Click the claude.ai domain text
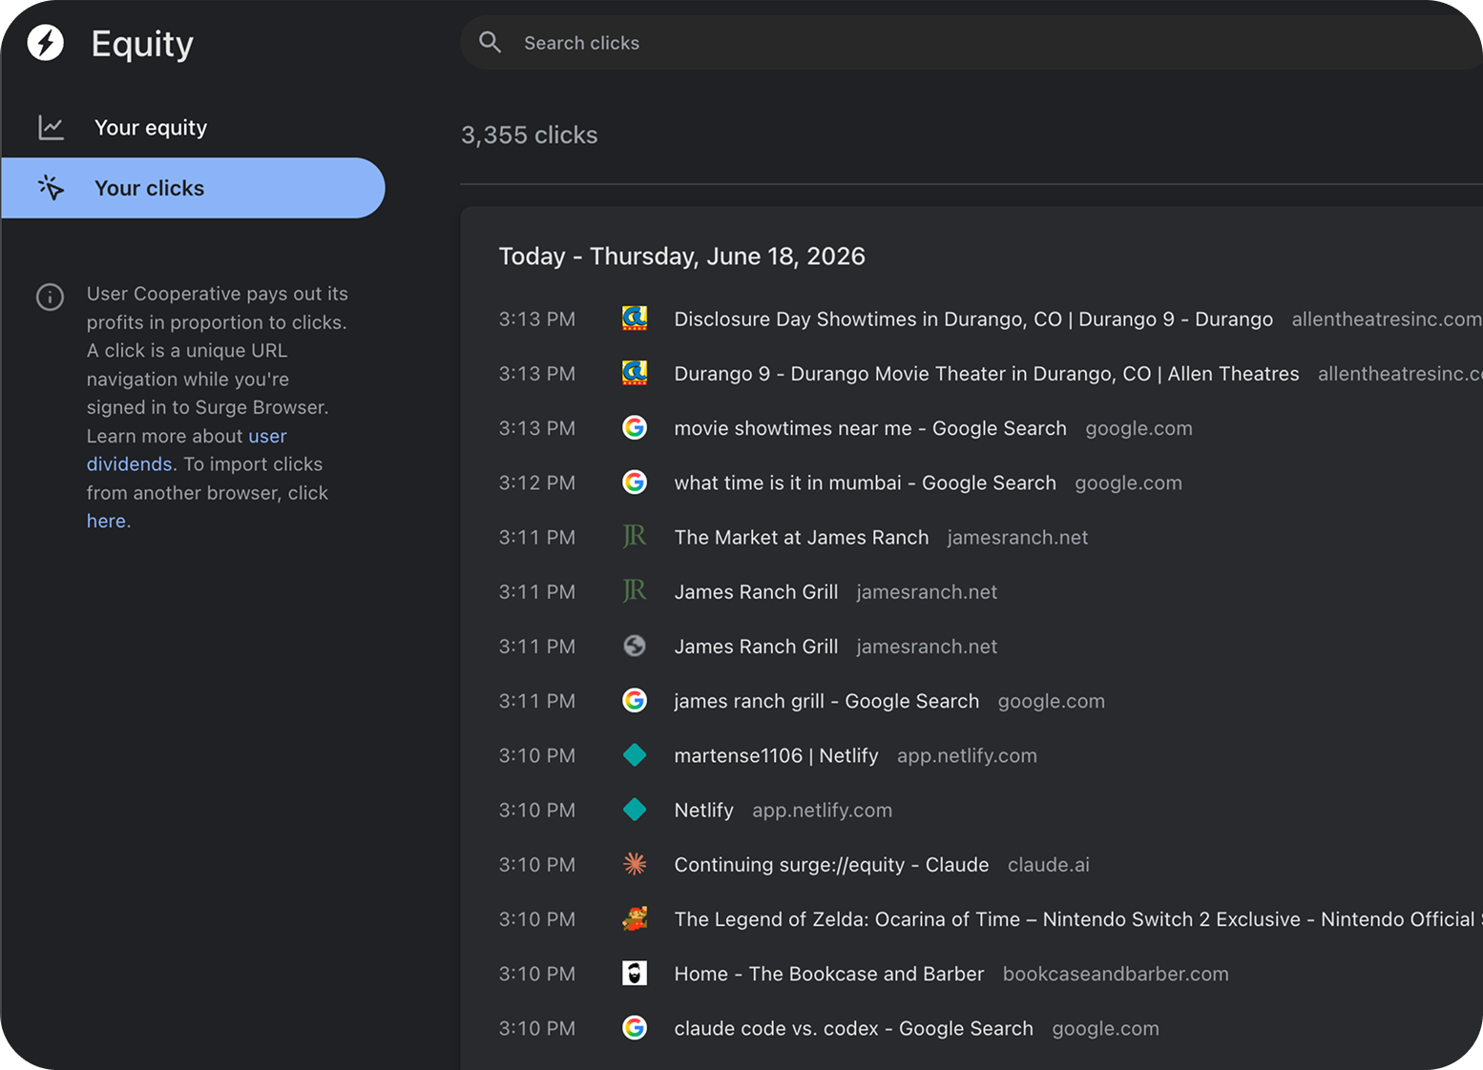 click(1049, 865)
